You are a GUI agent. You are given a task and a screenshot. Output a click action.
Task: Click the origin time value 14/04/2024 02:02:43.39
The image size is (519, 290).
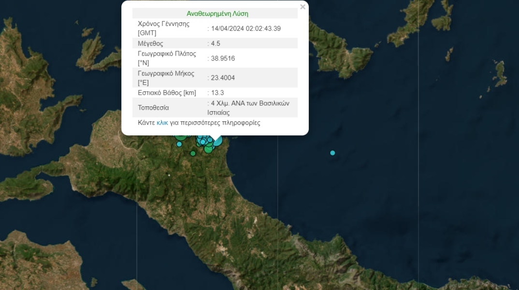point(245,29)
